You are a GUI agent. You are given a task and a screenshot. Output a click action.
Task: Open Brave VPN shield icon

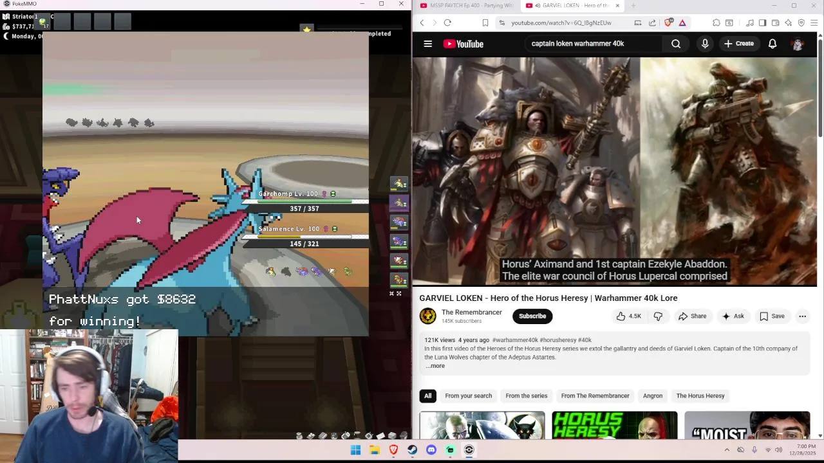tap(801, 23)
